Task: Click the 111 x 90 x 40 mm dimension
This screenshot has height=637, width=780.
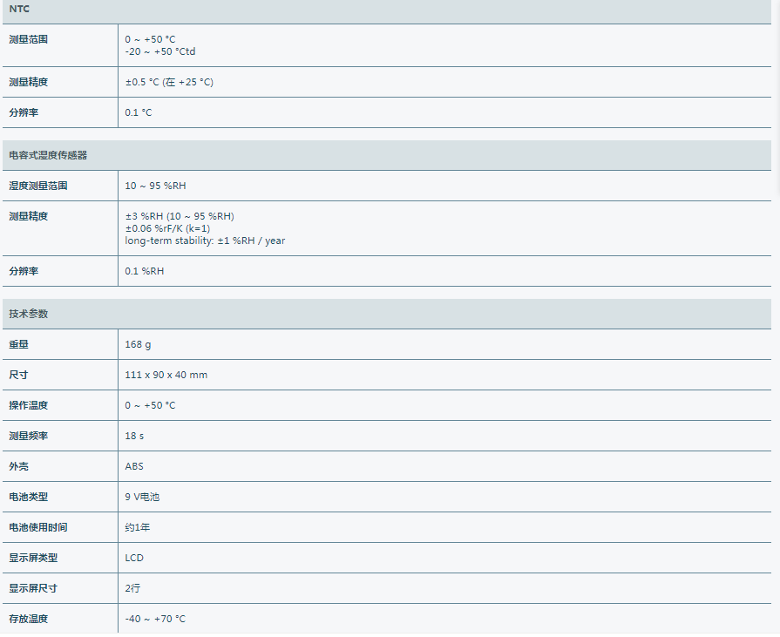Action: tap(166, 375)
